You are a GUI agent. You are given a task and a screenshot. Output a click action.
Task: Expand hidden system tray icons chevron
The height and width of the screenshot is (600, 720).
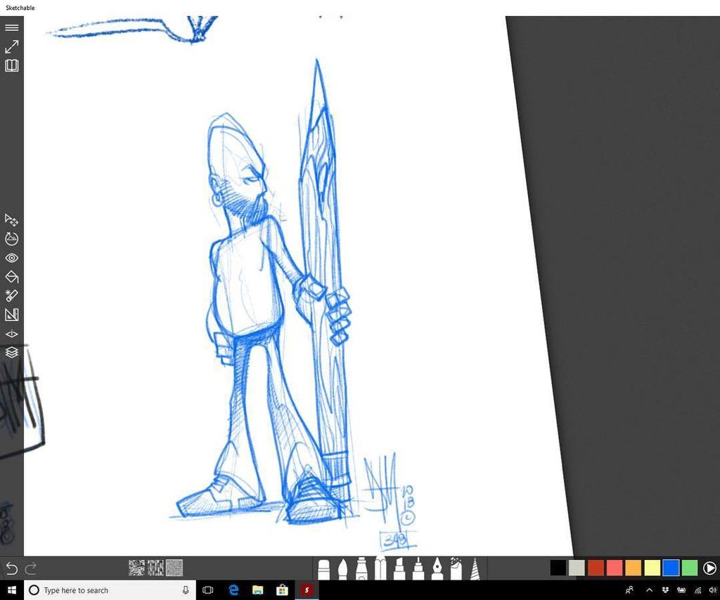pyautogui.click(x=649, y=590)
